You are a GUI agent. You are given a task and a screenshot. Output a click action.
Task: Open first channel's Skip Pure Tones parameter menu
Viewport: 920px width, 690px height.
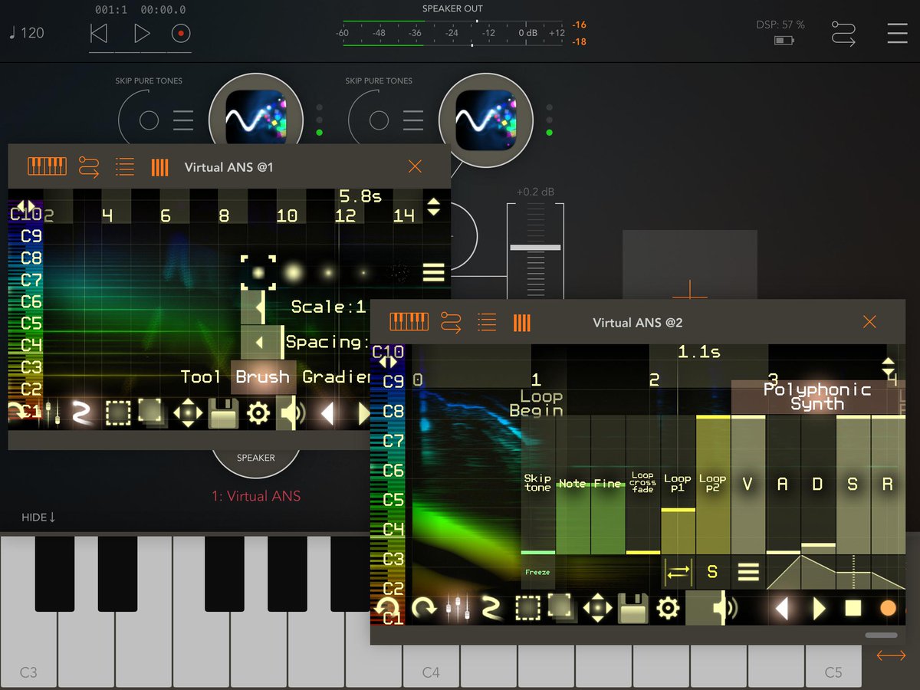tap(182, 120)
